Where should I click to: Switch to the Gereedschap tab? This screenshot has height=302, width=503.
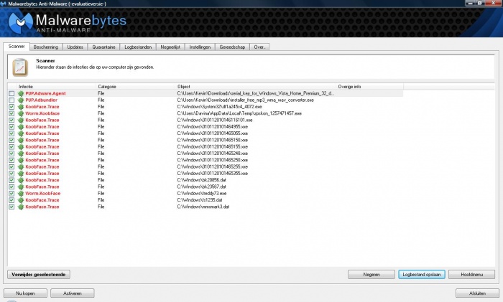232,47
